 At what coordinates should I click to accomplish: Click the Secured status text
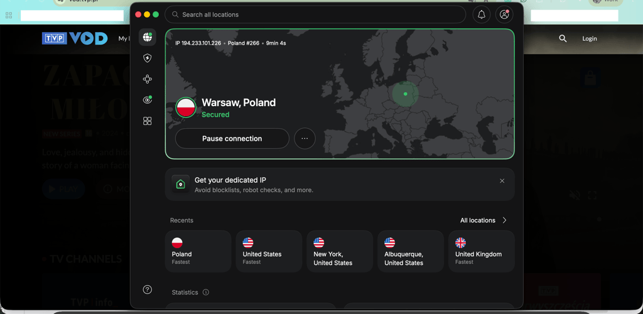point(215,115)
